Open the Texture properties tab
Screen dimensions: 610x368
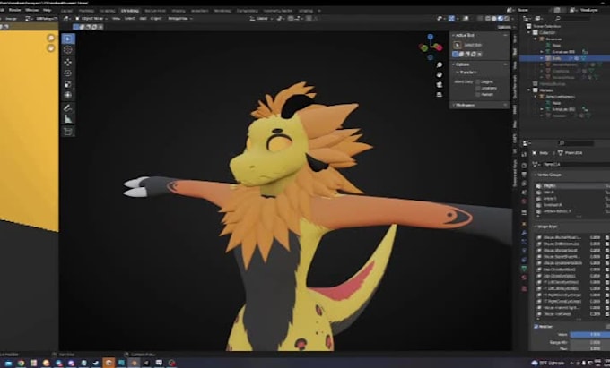click(524, 288)
